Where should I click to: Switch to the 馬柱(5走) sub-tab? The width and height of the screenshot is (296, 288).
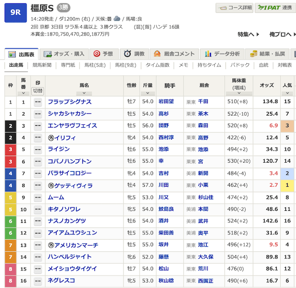(95, 65)
